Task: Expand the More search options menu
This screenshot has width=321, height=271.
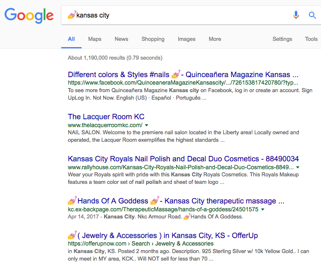Action: pos(215,39)
